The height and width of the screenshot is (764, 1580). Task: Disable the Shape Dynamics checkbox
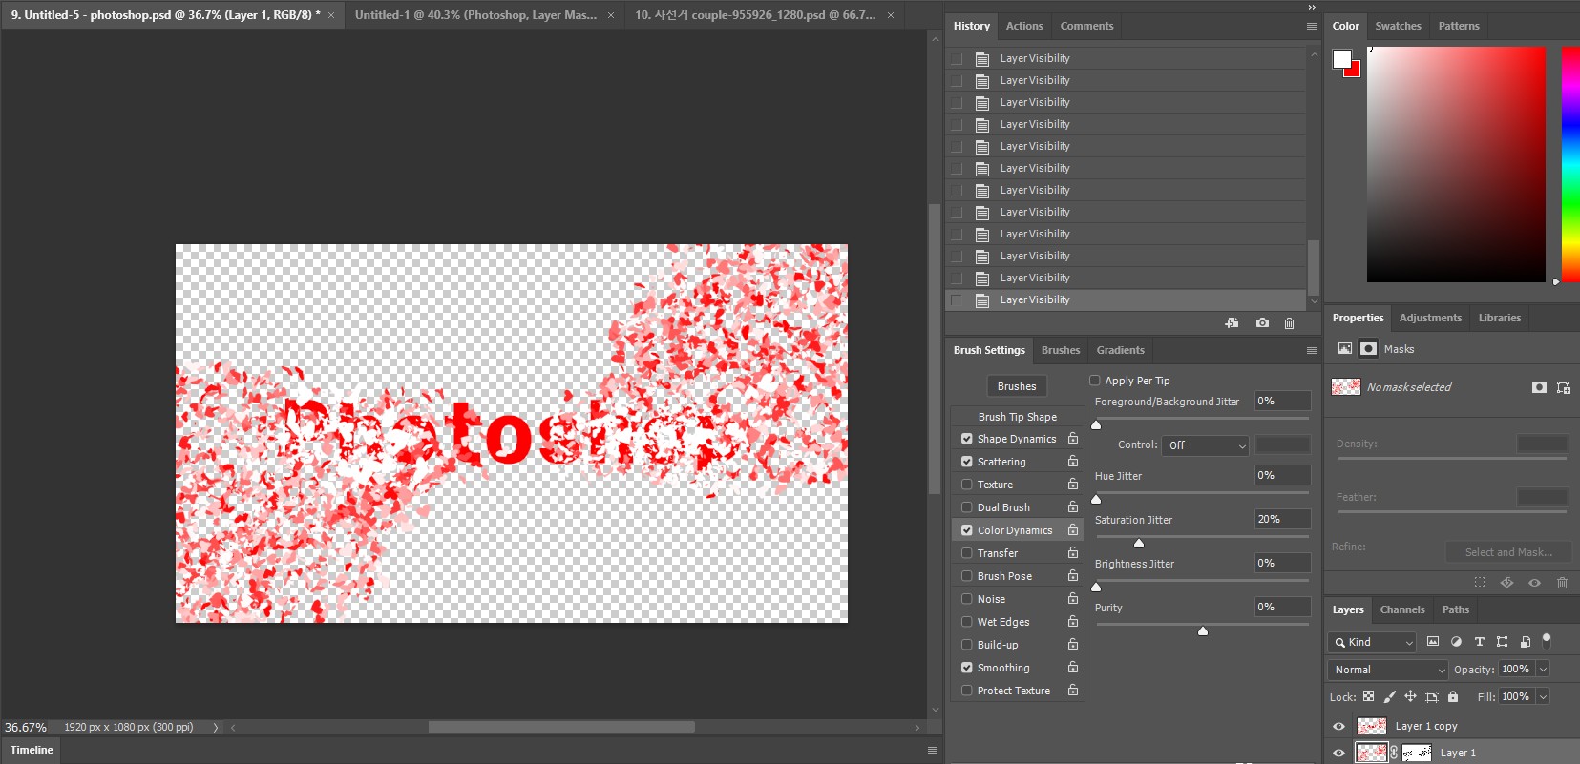(967, 439)
